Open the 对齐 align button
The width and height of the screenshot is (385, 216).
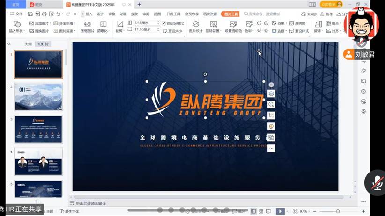point(333,31)
